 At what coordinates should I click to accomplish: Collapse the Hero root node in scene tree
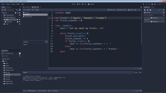[2, 13]
